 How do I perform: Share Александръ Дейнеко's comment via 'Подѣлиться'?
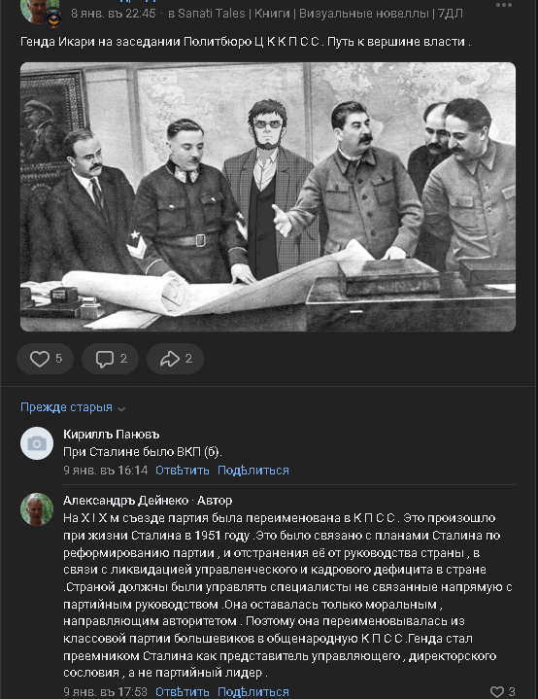point(252,692)
